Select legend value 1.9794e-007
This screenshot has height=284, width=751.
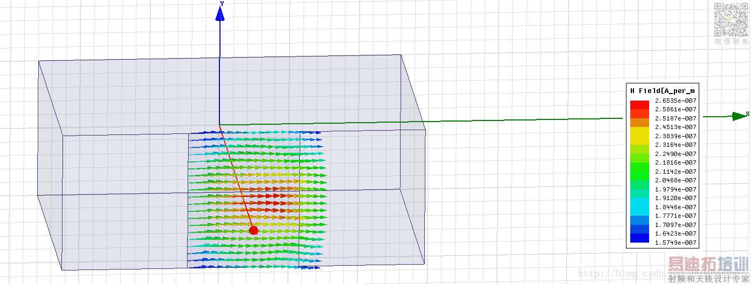[x=676, y=189]
